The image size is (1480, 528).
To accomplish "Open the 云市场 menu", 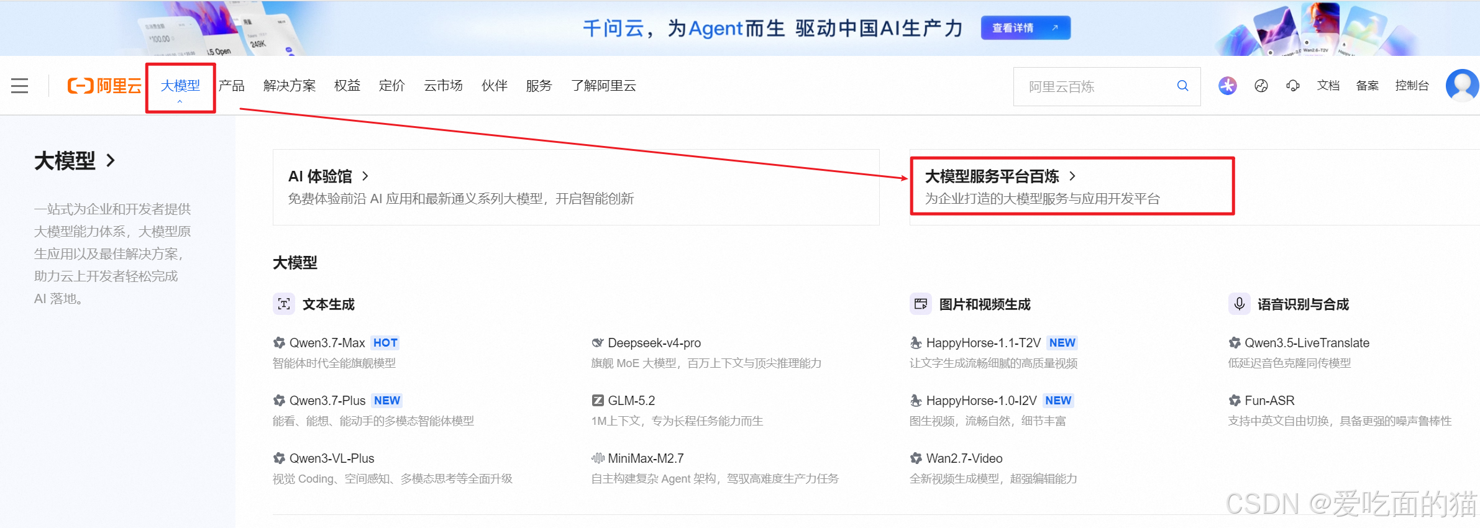I will [x=444, y=86].
